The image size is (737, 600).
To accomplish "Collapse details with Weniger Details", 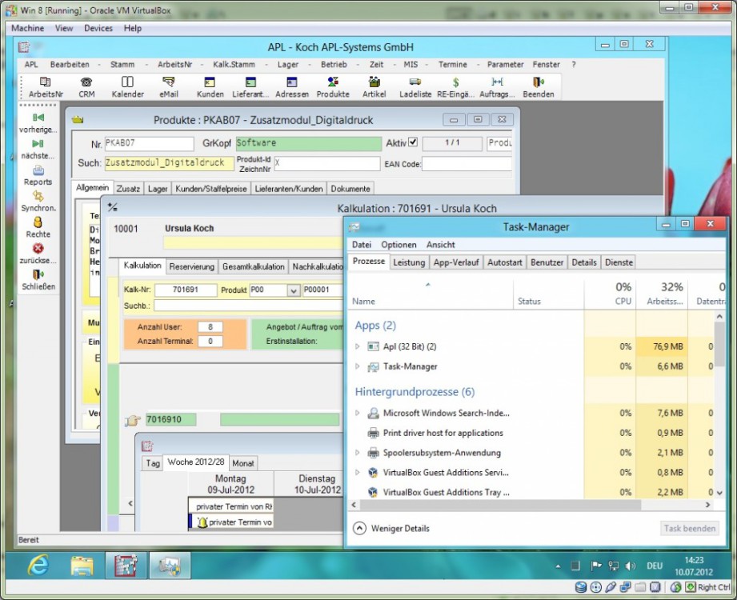I will coord(391,529).
